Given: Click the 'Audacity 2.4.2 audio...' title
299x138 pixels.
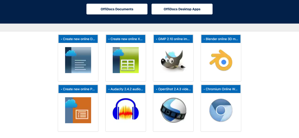Looking at the screenshot, I should point(126,89).
